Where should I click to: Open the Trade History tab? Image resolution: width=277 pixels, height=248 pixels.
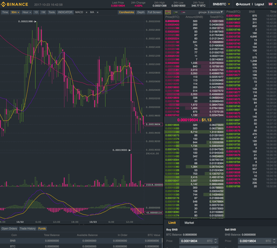pos(28,228)
